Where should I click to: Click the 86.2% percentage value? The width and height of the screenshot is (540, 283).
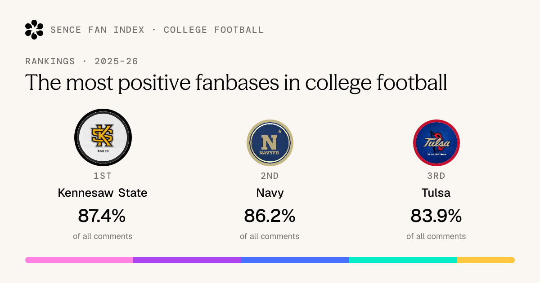[x=270, y=216]
